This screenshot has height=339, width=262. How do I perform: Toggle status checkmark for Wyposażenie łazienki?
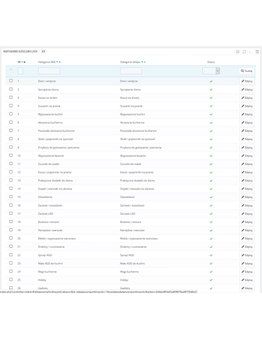tap(211, 156)
